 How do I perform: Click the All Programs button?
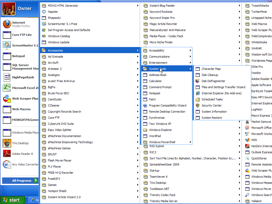point(20,181)
